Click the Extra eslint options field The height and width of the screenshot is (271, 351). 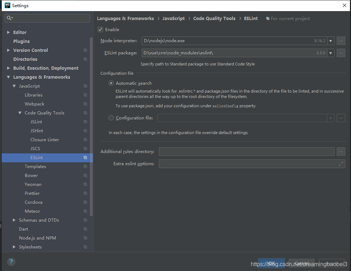(x=252, y=164)
